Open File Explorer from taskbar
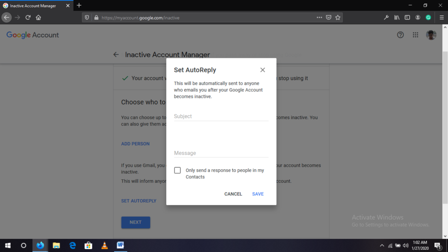This screenshot has height=252, width=448. tap(56, 245)
